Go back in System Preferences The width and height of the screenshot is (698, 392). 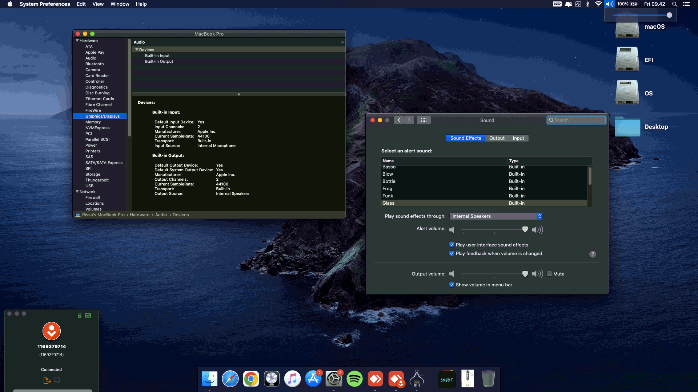399,120
